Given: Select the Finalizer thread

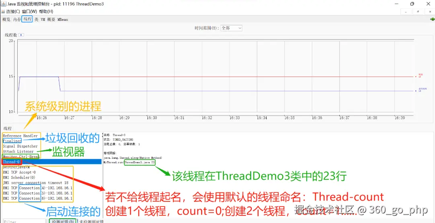Looking at the screenshot, I should (12, 141).
